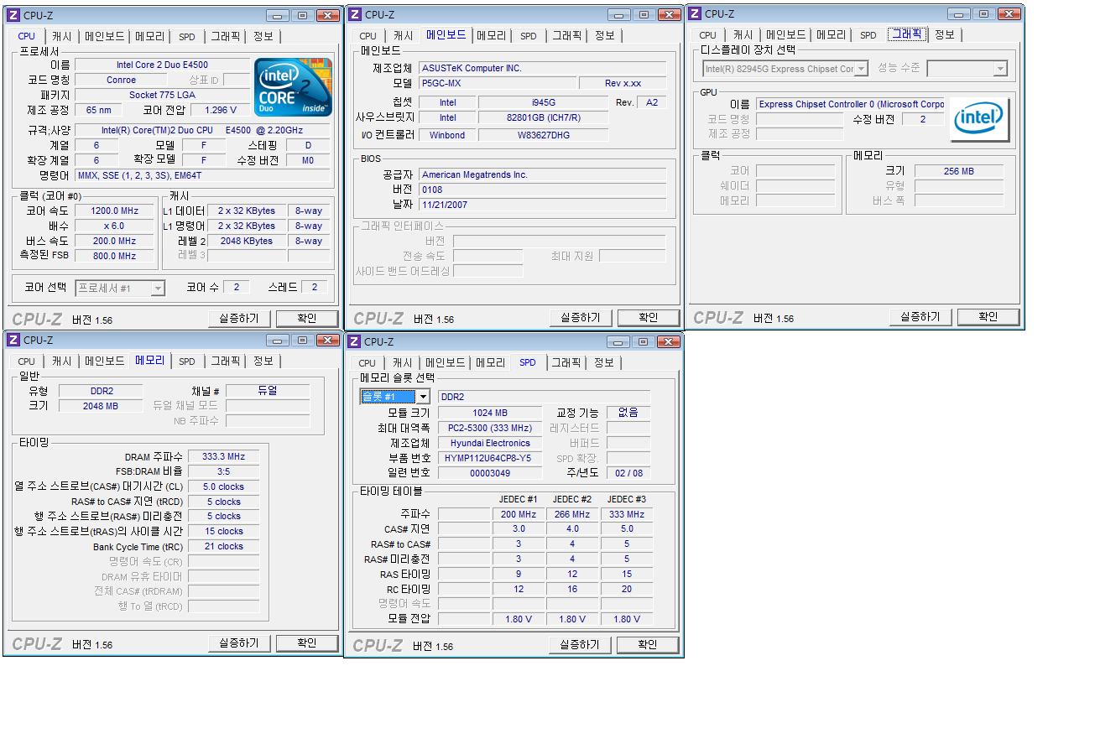This screenshot has height=744, width=1095.
Task: Click the 5.0 clocks CAS latency value
Action: click(224, 486)
